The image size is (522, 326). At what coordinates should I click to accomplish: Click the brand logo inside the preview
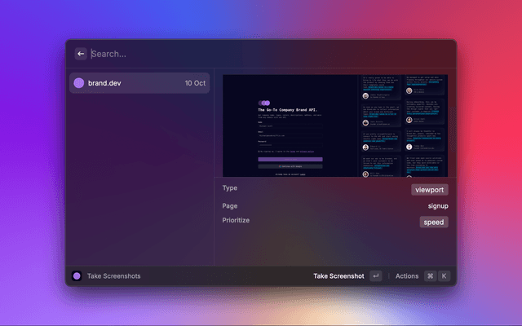point(263,103)
